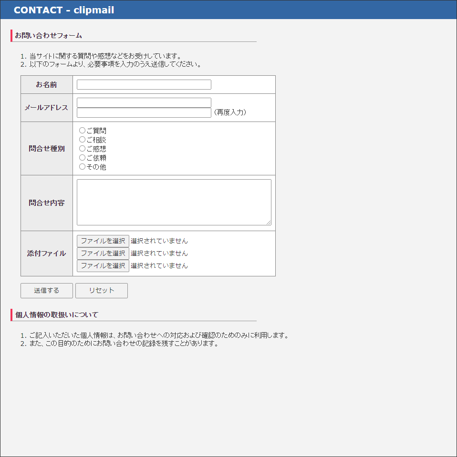Select the ご質問 inquiry type radio button
The width and height of the screenshot is (457, 457).
click(82, 130)
